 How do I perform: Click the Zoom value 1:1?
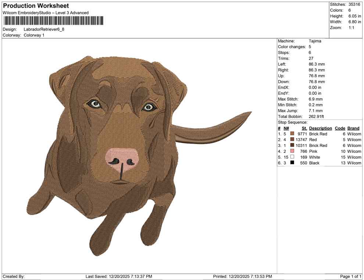[351, 28]
